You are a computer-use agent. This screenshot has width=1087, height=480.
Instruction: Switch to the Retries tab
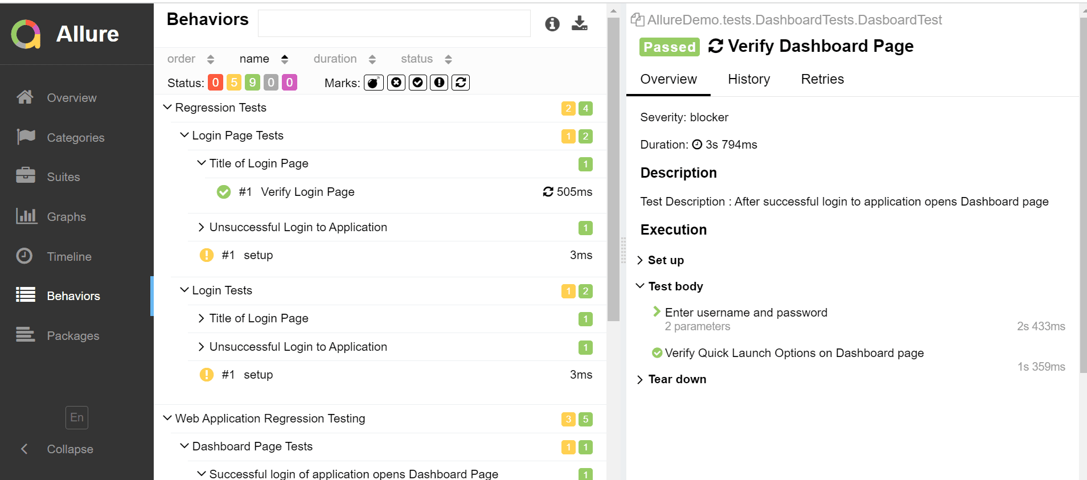822,79
